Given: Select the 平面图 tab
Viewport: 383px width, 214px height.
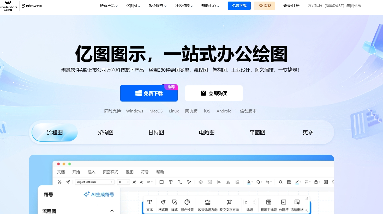Looking at the screenshot, I should point(257,133).
